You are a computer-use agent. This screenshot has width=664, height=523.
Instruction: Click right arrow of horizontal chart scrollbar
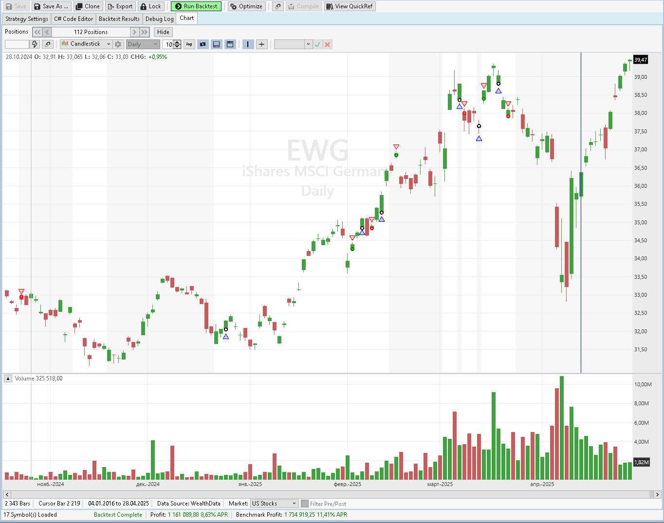pyautogui.click(x=657, y=494)
